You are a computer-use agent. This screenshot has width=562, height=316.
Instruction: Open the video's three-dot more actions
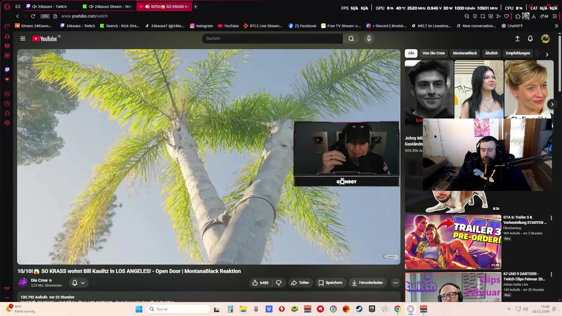click(396, 283)
